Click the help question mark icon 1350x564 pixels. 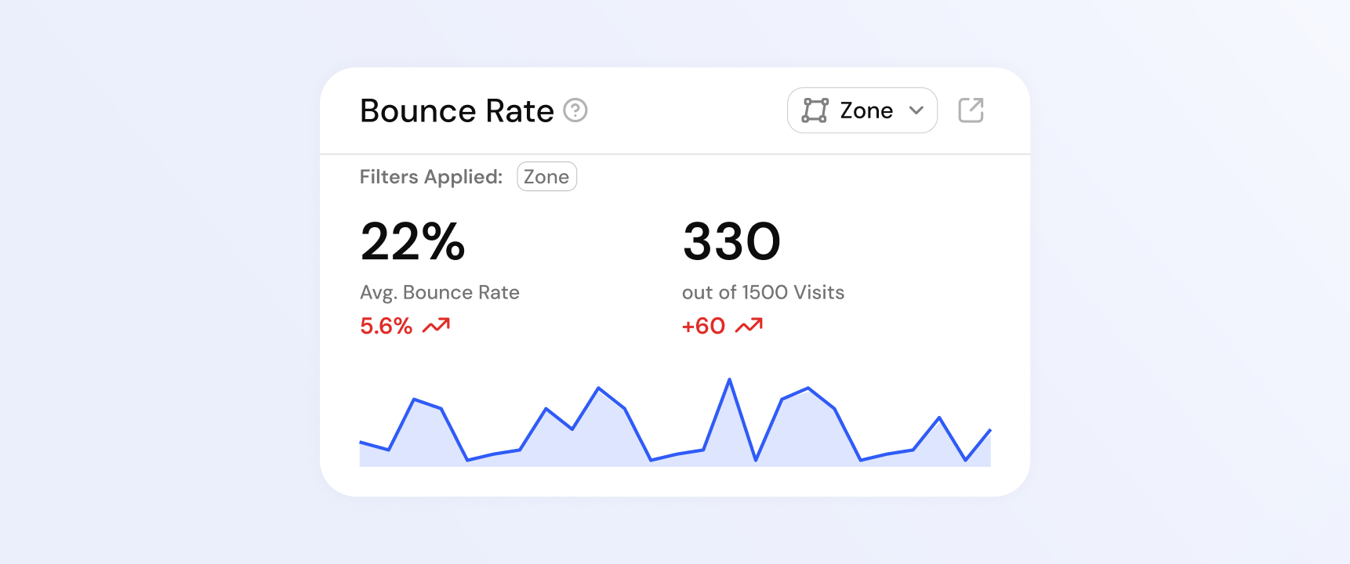[575, 110]
